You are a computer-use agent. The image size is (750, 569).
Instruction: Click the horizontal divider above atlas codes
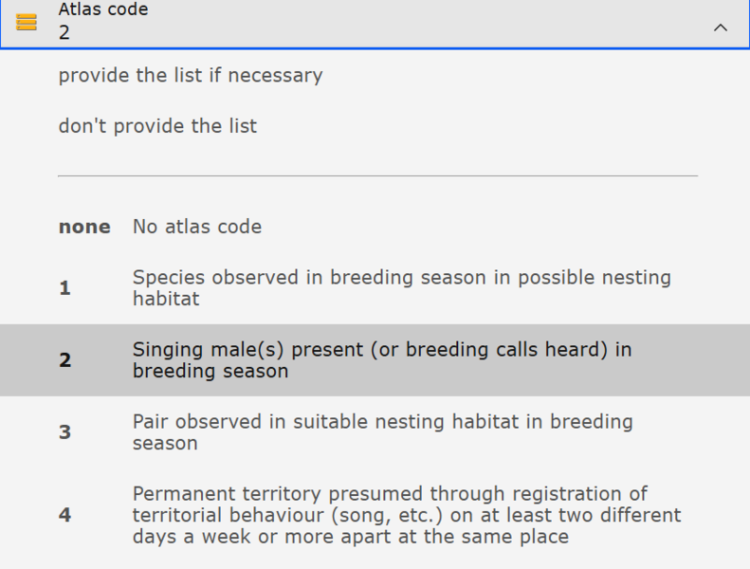[377, 176]
